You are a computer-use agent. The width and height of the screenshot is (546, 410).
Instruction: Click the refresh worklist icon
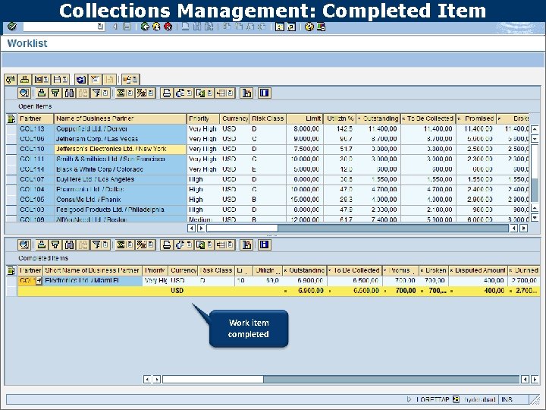(x=11, y=80)
